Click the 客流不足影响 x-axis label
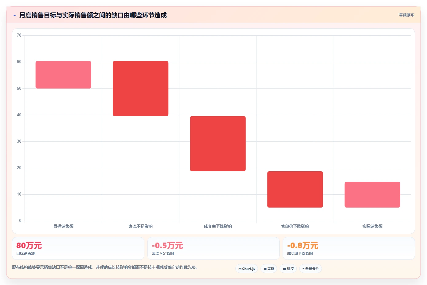Viewport: 427px width, 285px height. coord(140,226)
